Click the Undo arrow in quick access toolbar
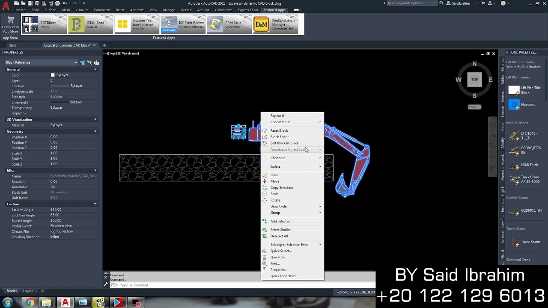The image size is (548, 308). tap(65, 3)
